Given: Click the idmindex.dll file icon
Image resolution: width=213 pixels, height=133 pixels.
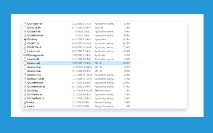Looking at the screenshot, I should point(25,51).
